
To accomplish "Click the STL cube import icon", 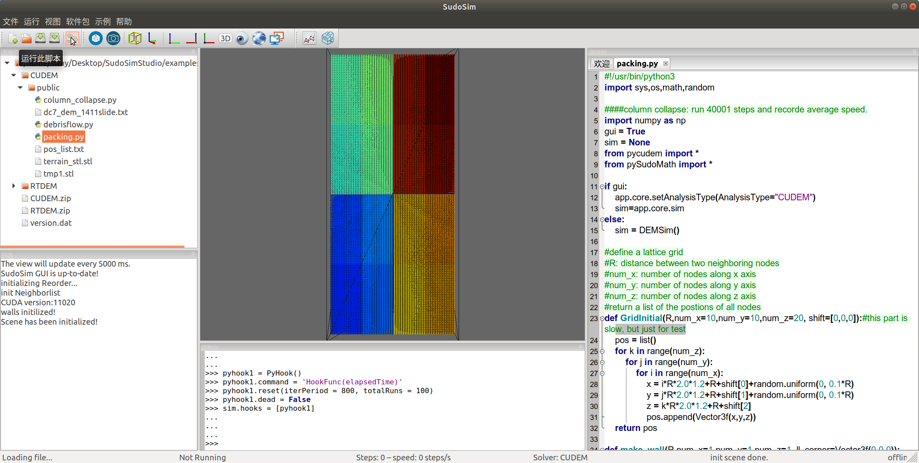I will (x=95, y=39).
